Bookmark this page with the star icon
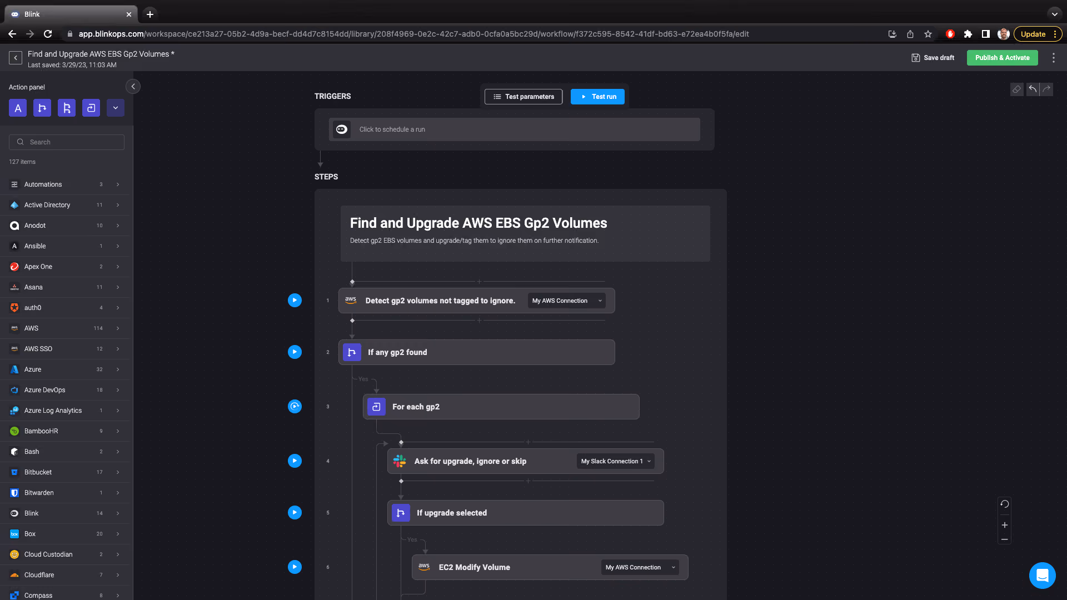 (x=928, y=34)
